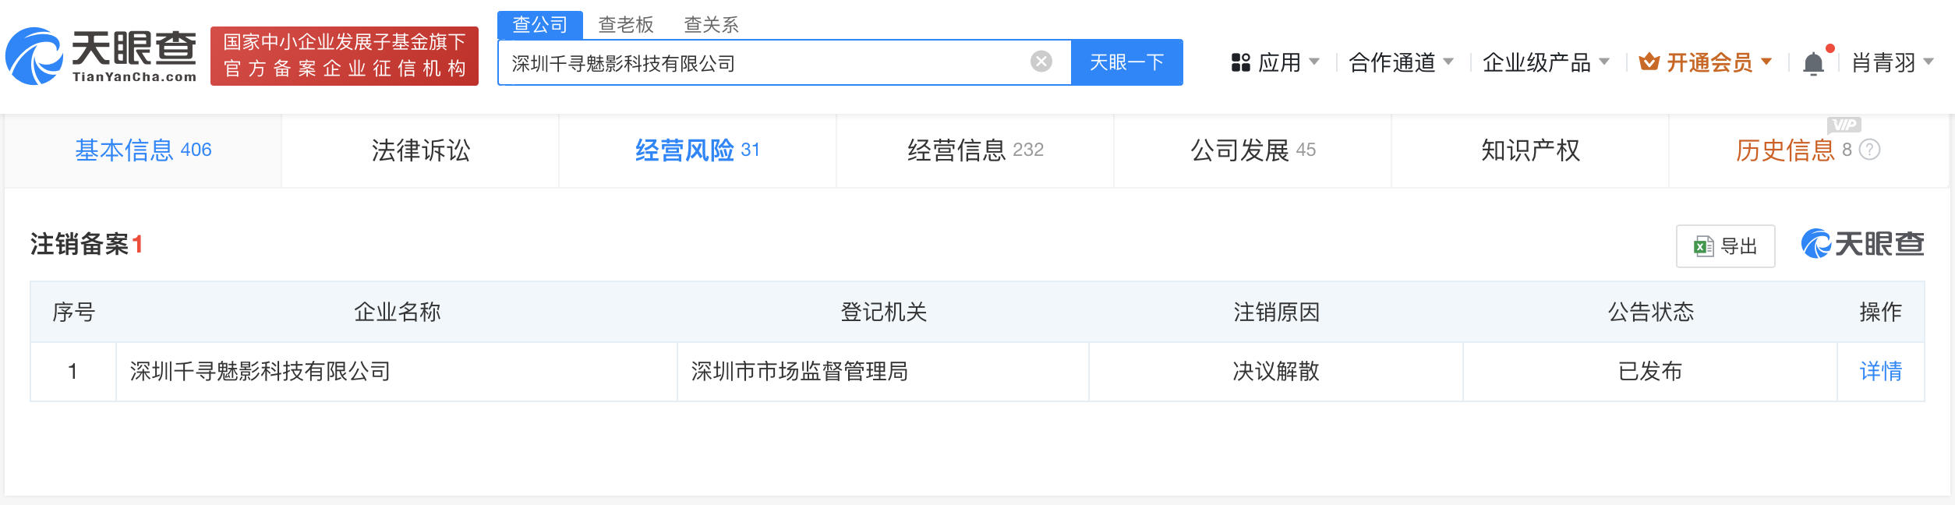Image resolution: width=1955 pixels, height=505 pixels.
Task: Click the crown icon beside 开通会员
Action: 1649,62
